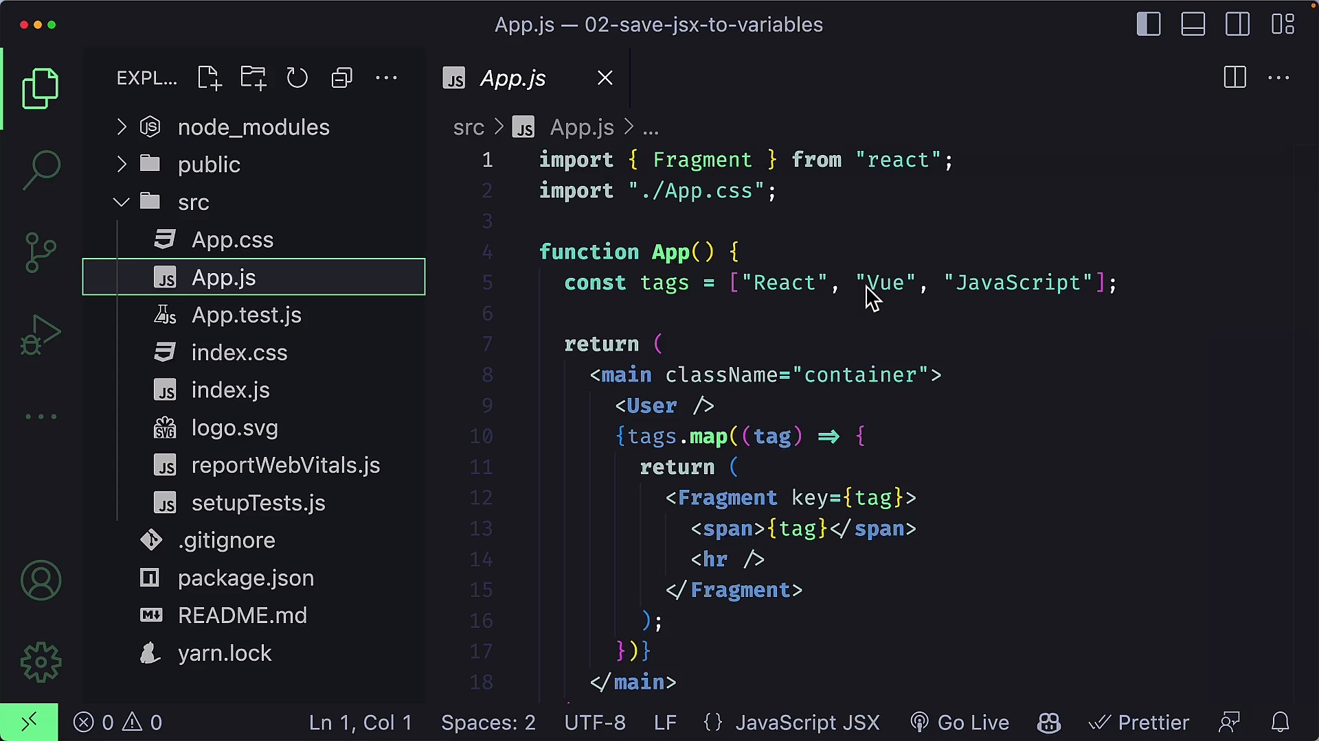Expand the node_modules folder
Viewport: 1319px width, 741px height.
[122, 127]
